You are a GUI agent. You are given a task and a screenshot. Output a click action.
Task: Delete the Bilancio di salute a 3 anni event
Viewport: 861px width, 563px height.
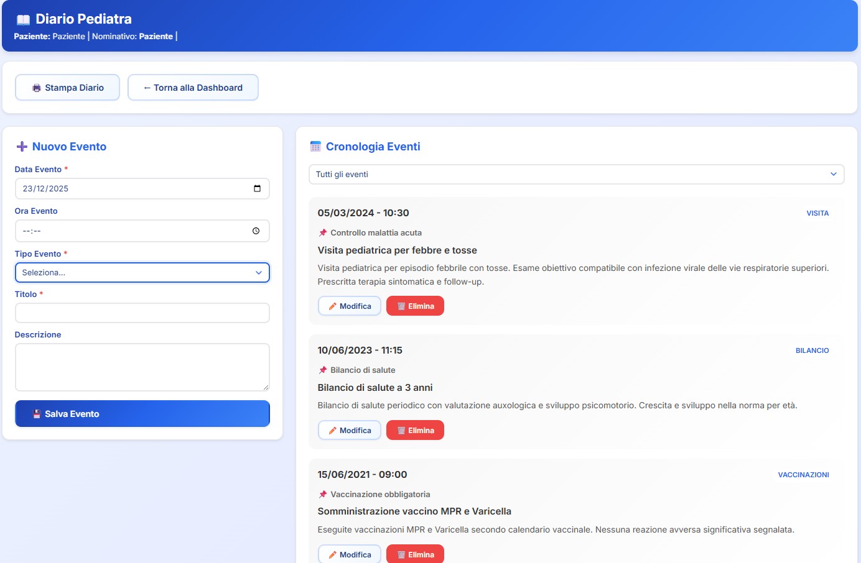415,431
